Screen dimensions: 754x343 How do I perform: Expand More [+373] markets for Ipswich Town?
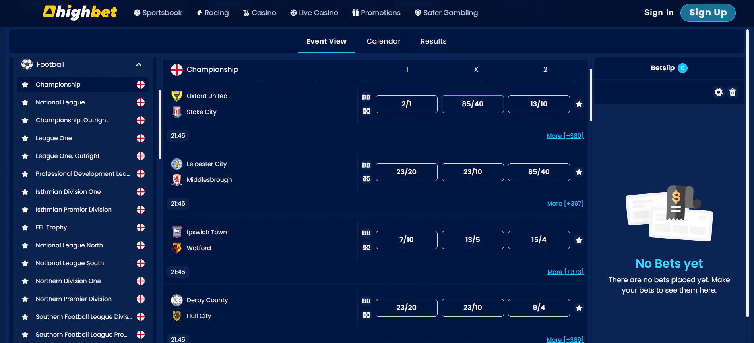coord(565,272)
